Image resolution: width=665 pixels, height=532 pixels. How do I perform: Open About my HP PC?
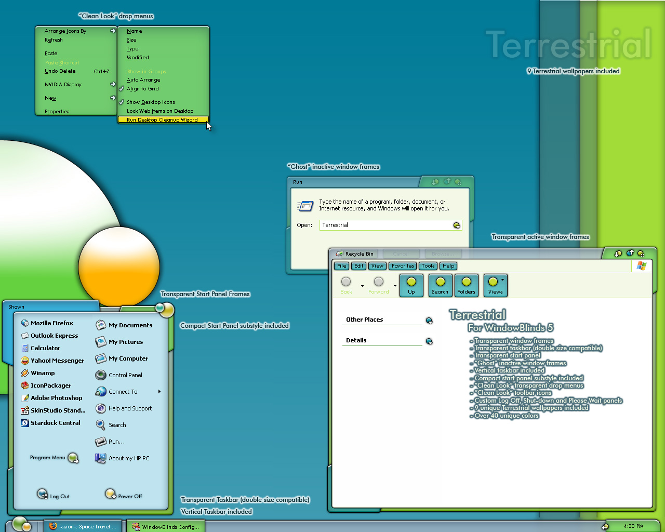click(122, 458)
